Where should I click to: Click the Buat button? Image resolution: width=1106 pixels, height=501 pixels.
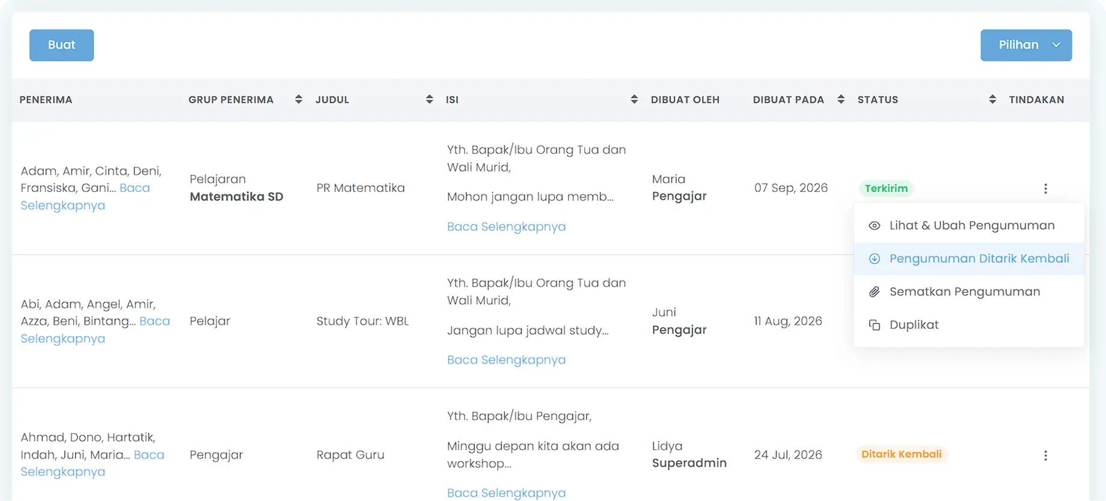pos(61,45)
